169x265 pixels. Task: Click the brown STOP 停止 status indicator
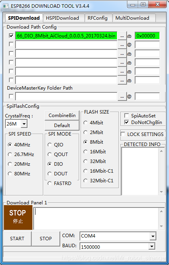point(18,217)
